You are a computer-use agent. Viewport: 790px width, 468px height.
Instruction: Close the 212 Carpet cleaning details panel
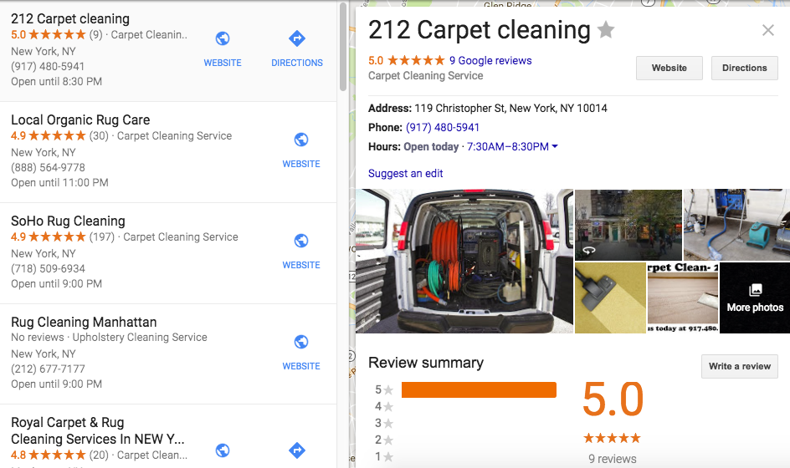click(x=768, y=30)
